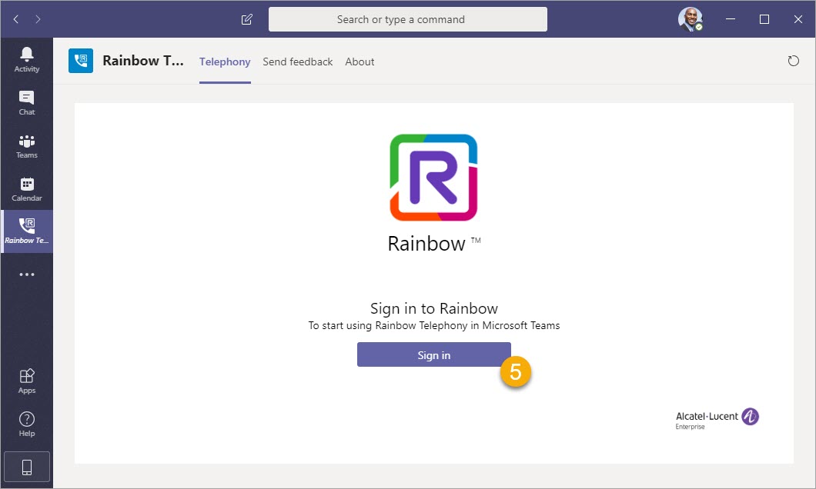Viewport: 816px width, 489px height.
Task: Open Chat from the sidebar
Action: (26, 103)
